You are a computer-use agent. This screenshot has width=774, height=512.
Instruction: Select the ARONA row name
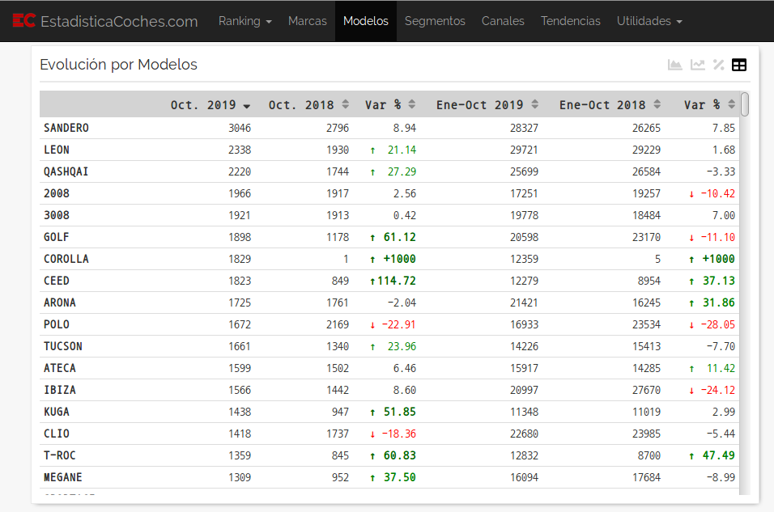pyautogui.click(x=60, y=303)
